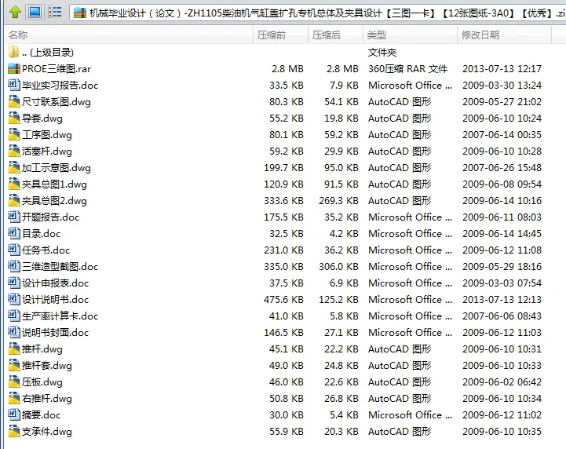Click the 360压缩 RAR 文件 type cell
The image size is (566, 449).
(408, 68)
